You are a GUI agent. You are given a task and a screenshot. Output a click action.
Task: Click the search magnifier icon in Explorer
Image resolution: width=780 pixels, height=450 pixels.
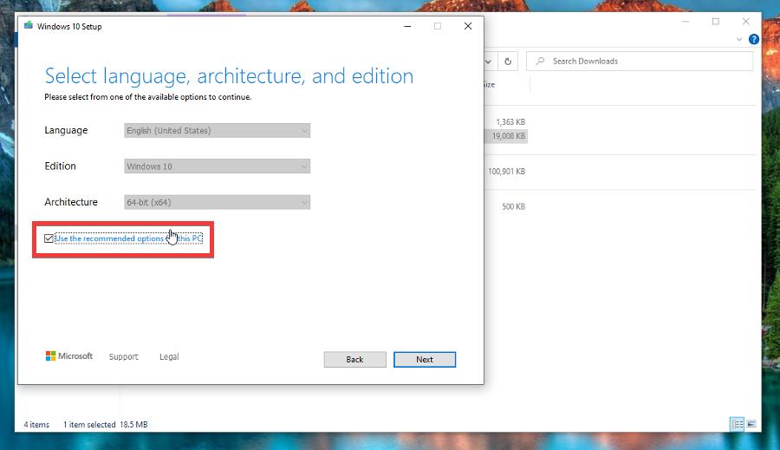[x=540, y=61]
